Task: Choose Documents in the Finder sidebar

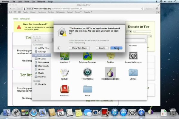Action: point(43,62)
